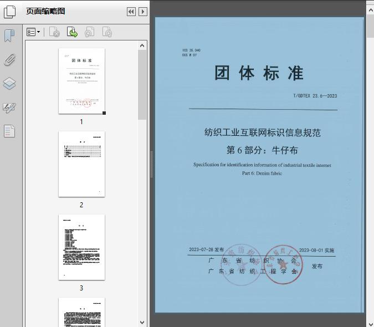Open the layers panel
Image resolution: width=374 pixels, height=327 pixels.
point(9,84)
